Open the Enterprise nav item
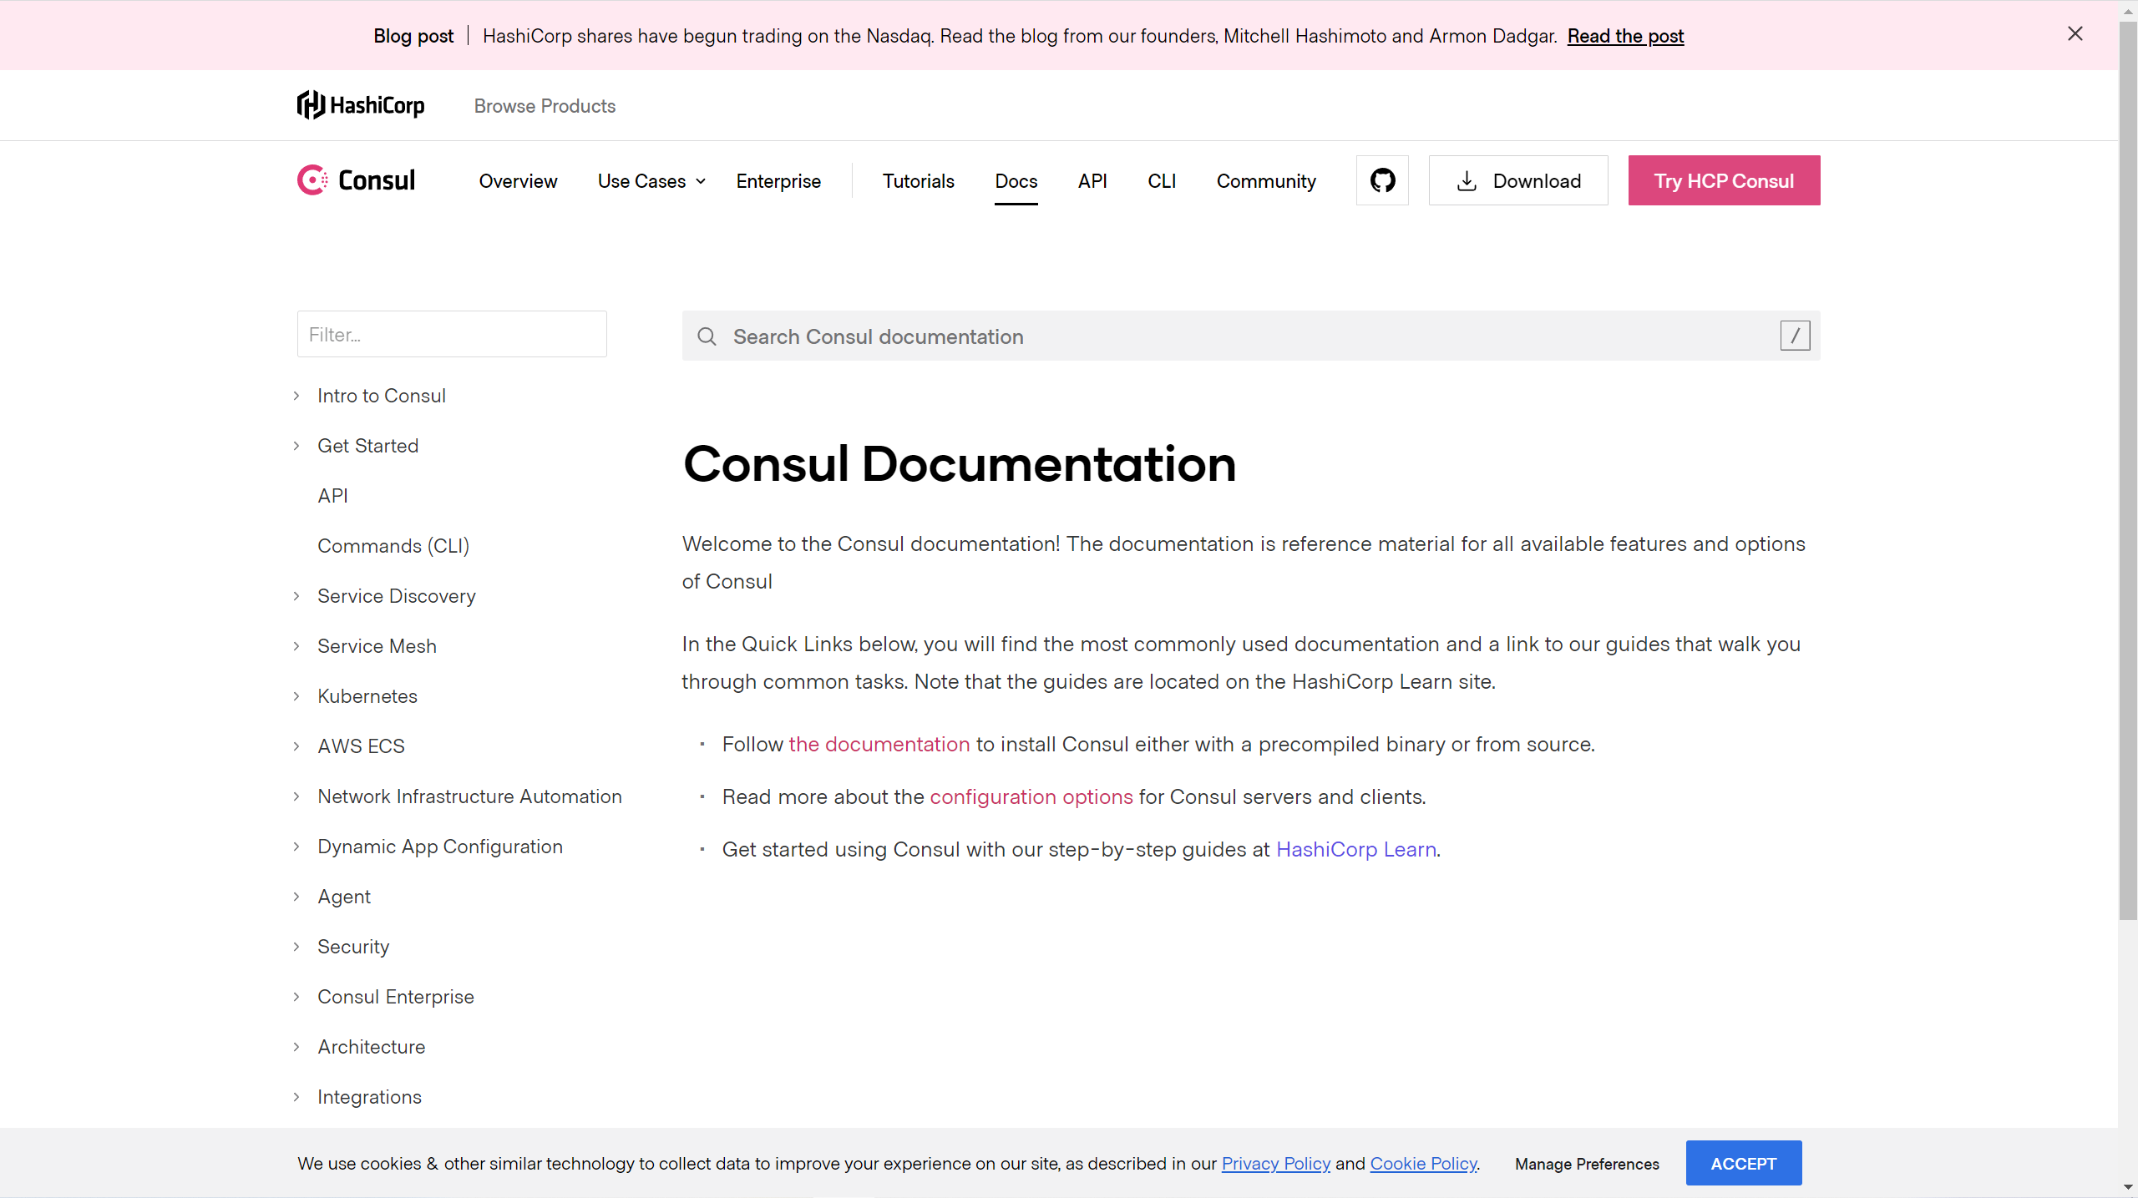The image size is (2138, 1198). 778,181
